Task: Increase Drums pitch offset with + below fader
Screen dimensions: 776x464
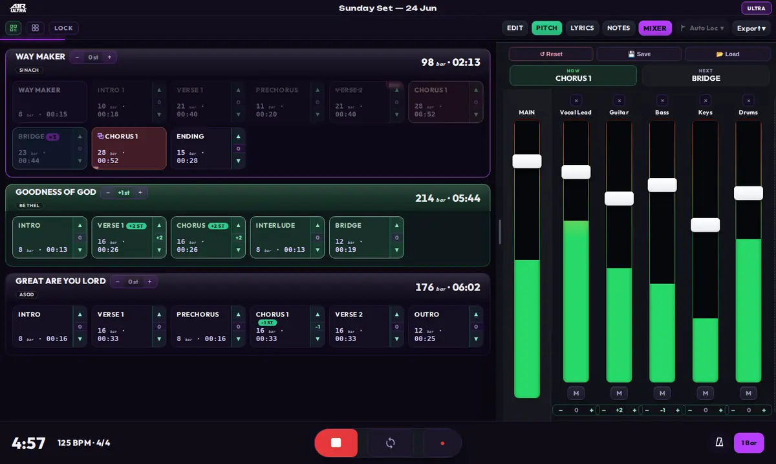Action: click(764, 410)
